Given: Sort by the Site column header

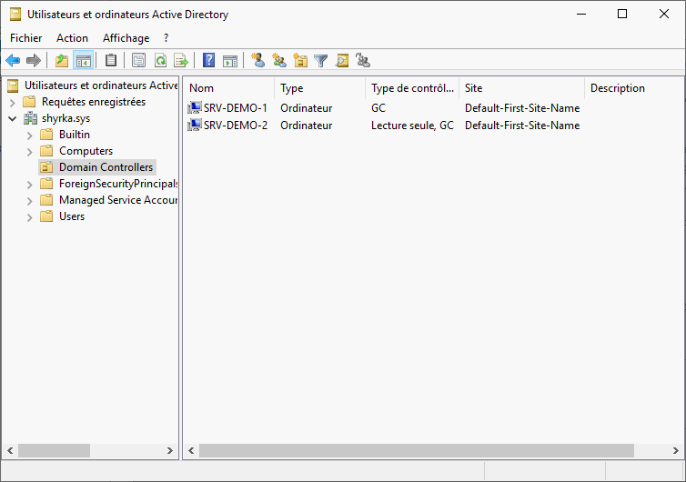Looking at the screenshot, I should coord(520,88).
